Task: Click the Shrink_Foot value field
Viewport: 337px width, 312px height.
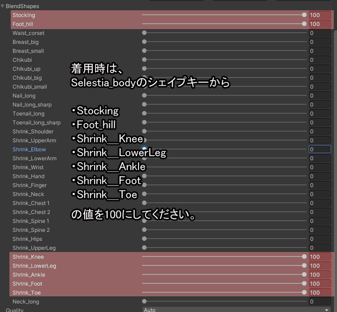Action: pyautogui.click(x=320, y=284)
